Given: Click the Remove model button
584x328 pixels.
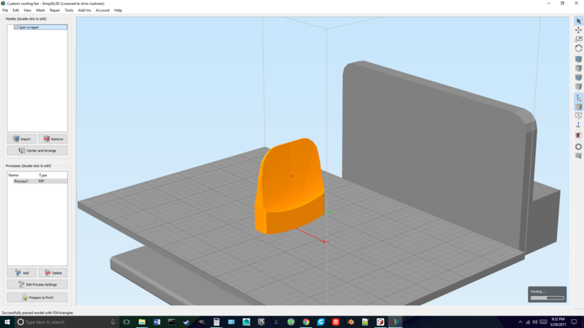Looking at the screenshot, I should (53, 139).
